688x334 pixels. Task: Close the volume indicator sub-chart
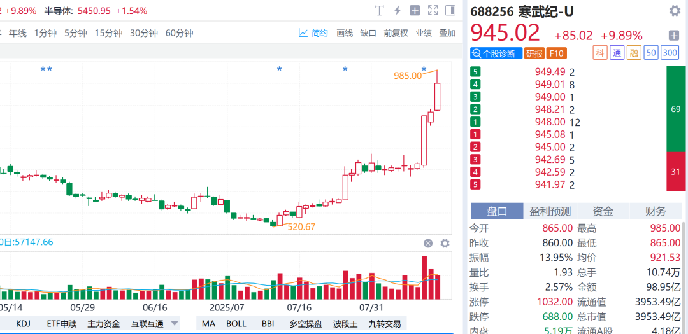[428, 243]
